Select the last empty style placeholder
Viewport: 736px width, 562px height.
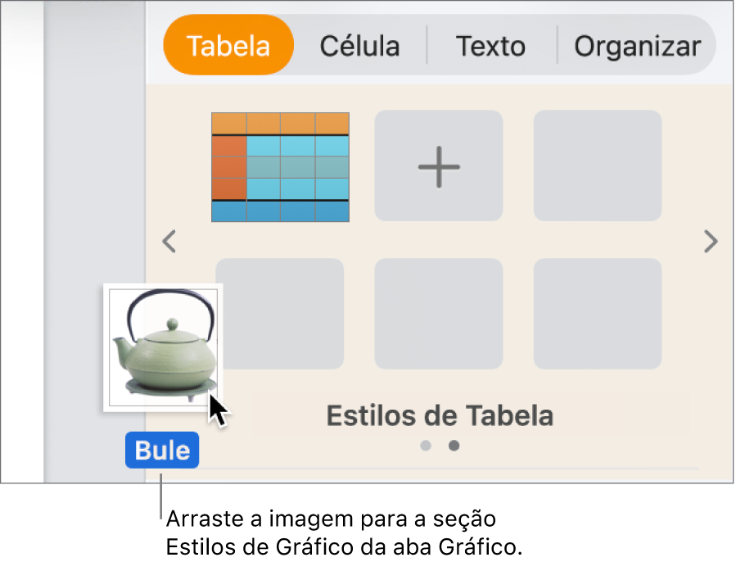point(597,313)
